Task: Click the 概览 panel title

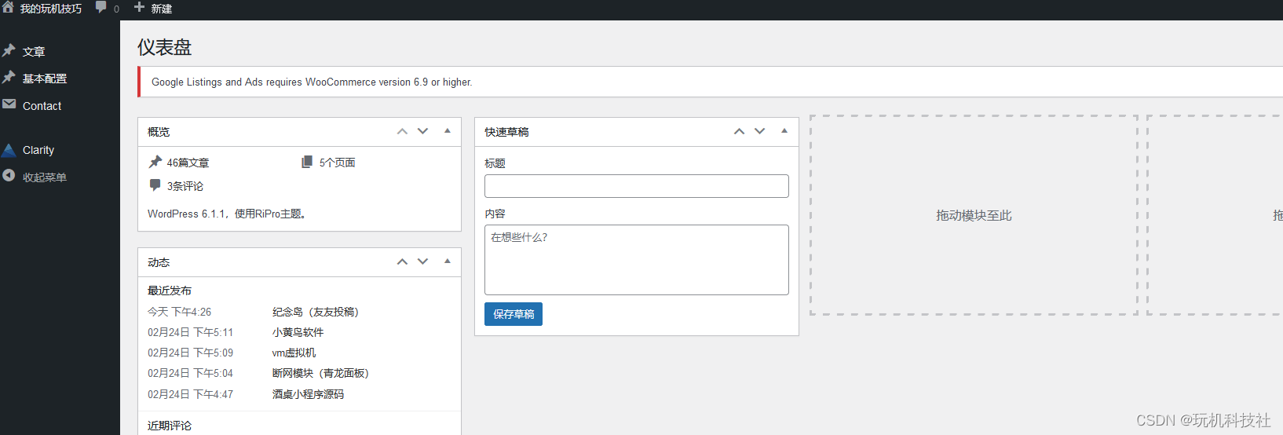Action: [159, 132]
